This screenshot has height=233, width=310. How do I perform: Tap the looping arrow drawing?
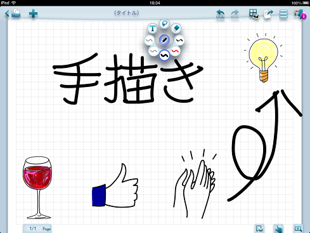click(x=265, y=145)
